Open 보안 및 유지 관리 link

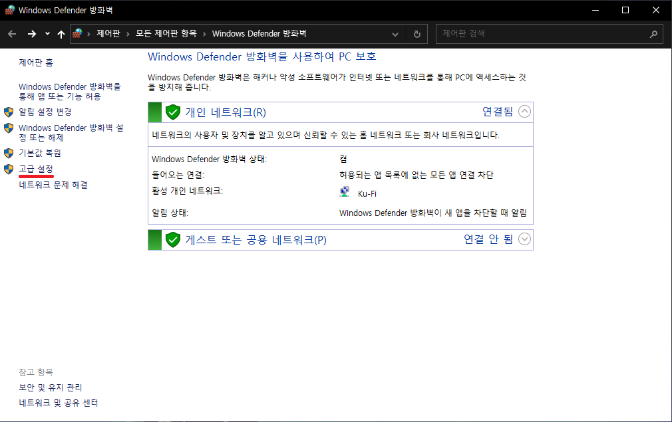[x=51, y=387]
